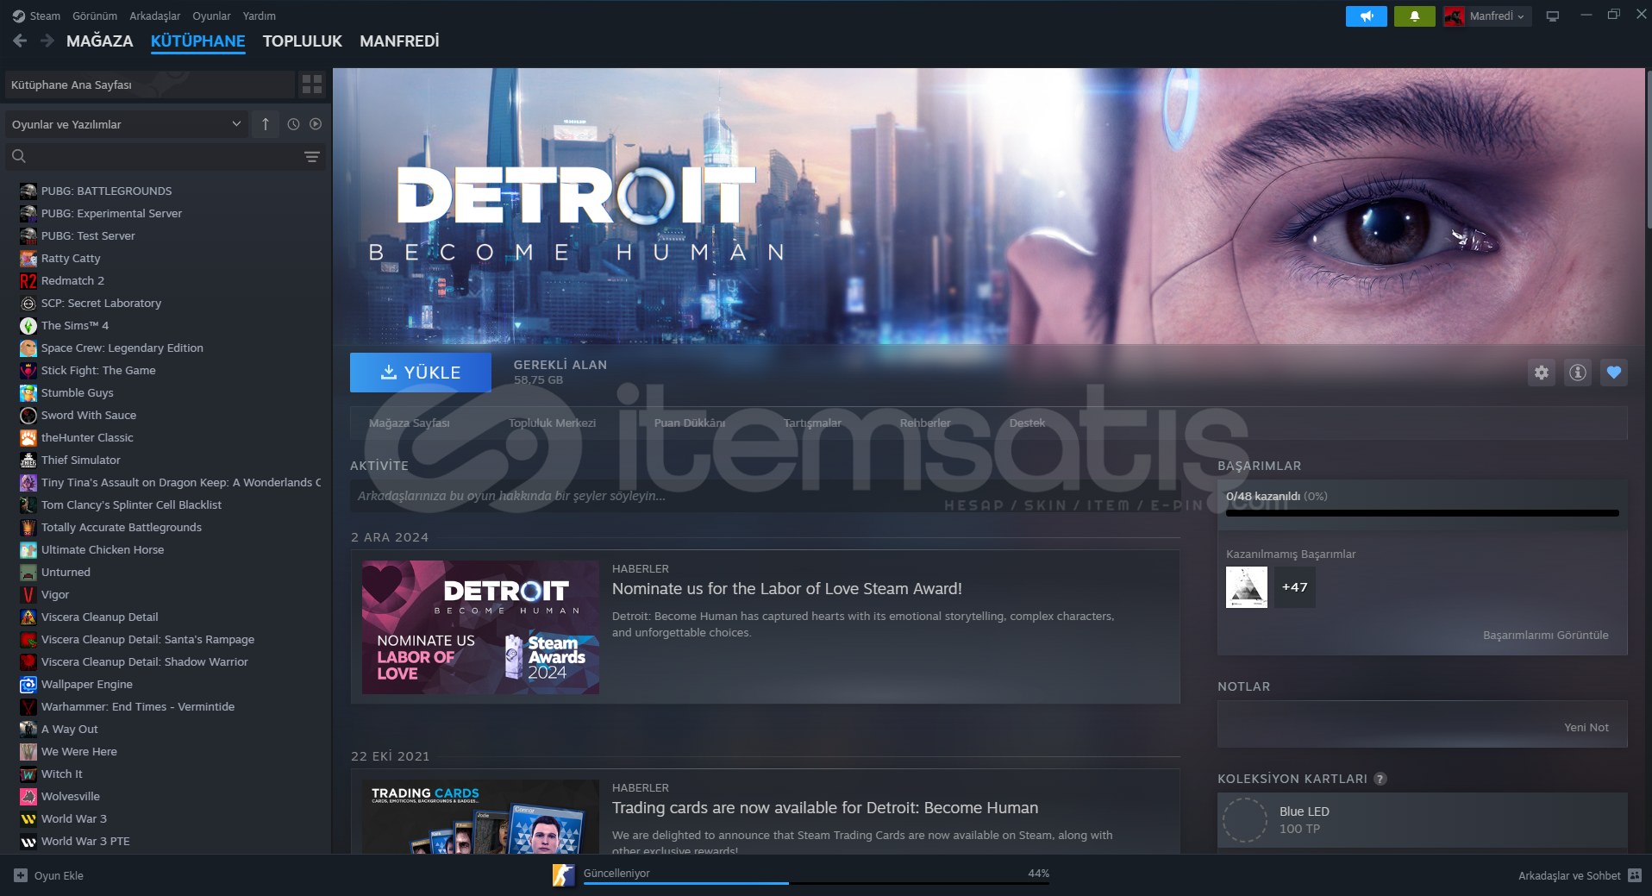The height and width of the screenshot is (896, 1652).
Task: Click the koleksiyon kartları help question mark
Action: (1380, 779)
